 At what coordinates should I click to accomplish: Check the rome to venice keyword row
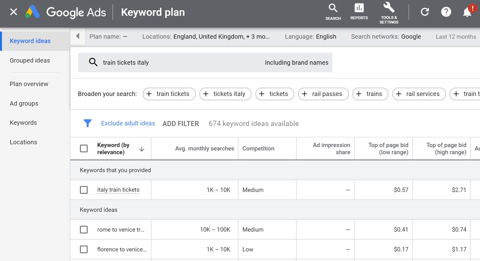point(84,229)
